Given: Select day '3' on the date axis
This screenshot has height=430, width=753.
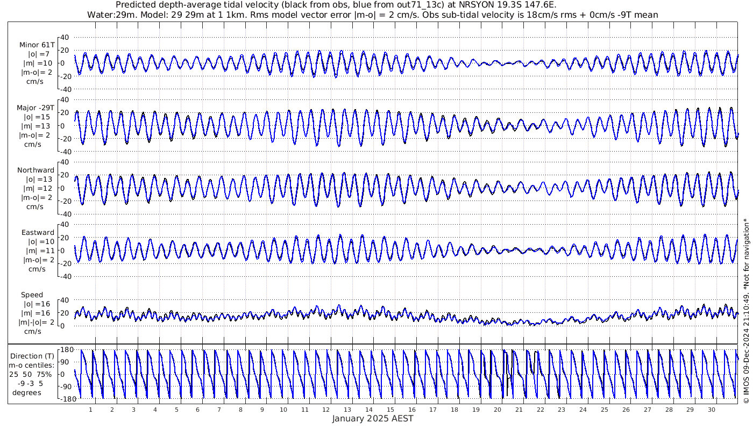Looking at the screenshot, I should click(133, 410).
